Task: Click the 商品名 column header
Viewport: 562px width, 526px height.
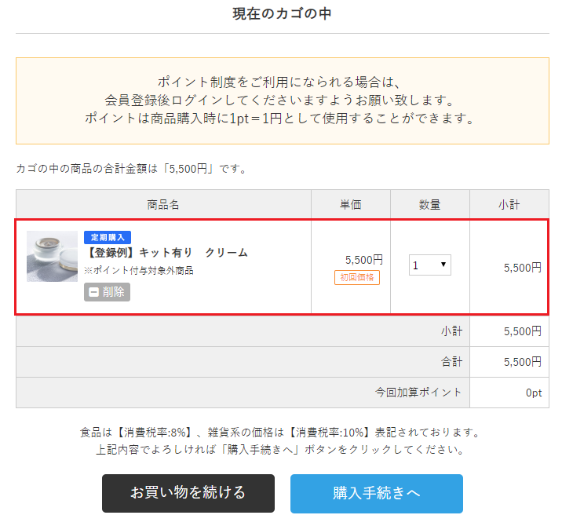Action: coord(163,204)
